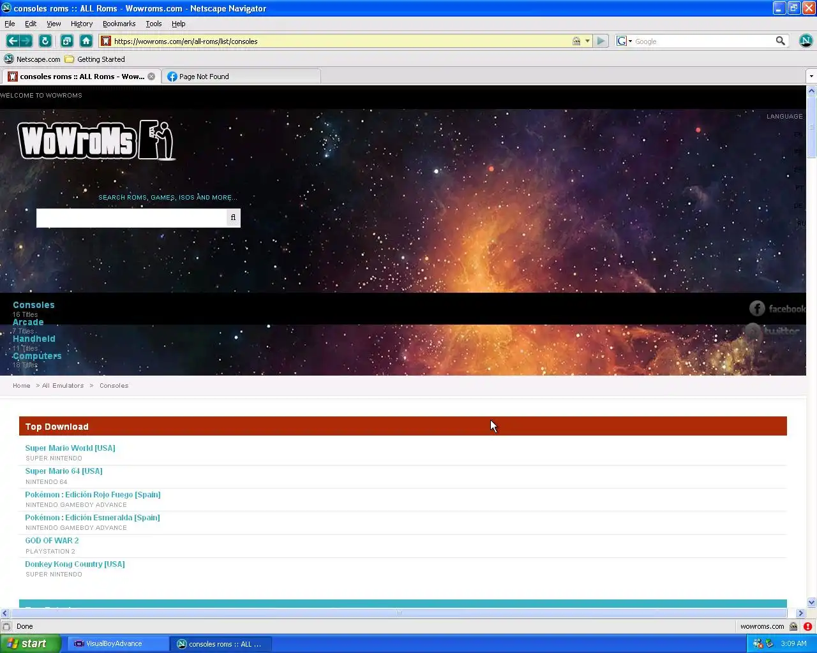This screenshot has height=653, width=817.
Task: Open the address bar history dropdown arrow
Action: (x=587, y=41)
